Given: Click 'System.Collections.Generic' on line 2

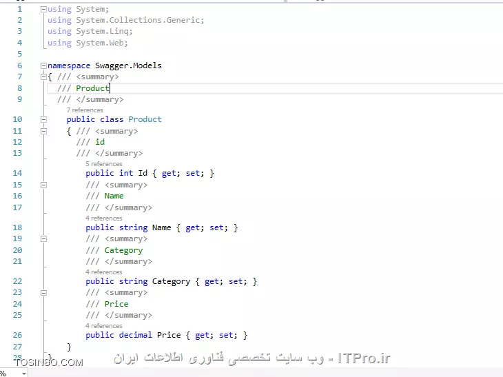Looking at the screenshot, I should point(138,20).
